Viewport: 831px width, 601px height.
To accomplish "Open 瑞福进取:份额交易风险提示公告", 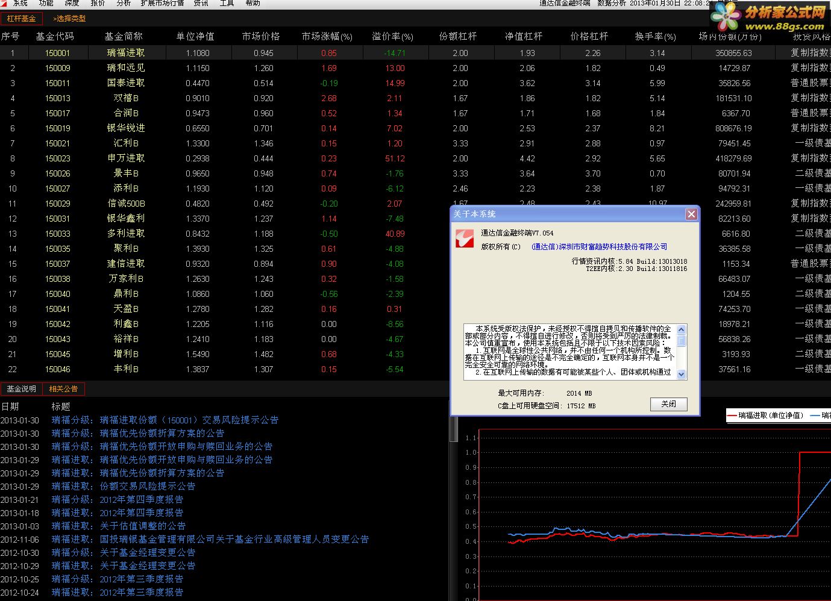I will pyautogui.click(x=124, y=487).
